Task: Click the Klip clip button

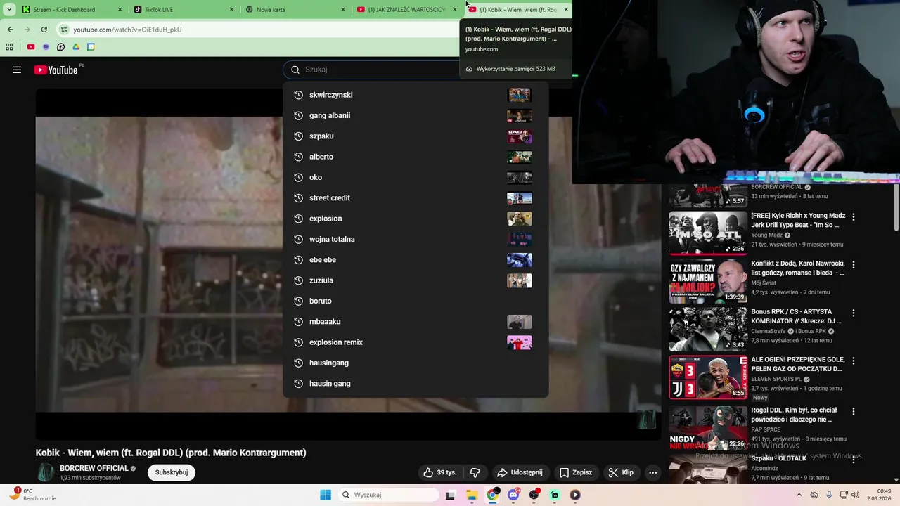Action: click(621, 472)
